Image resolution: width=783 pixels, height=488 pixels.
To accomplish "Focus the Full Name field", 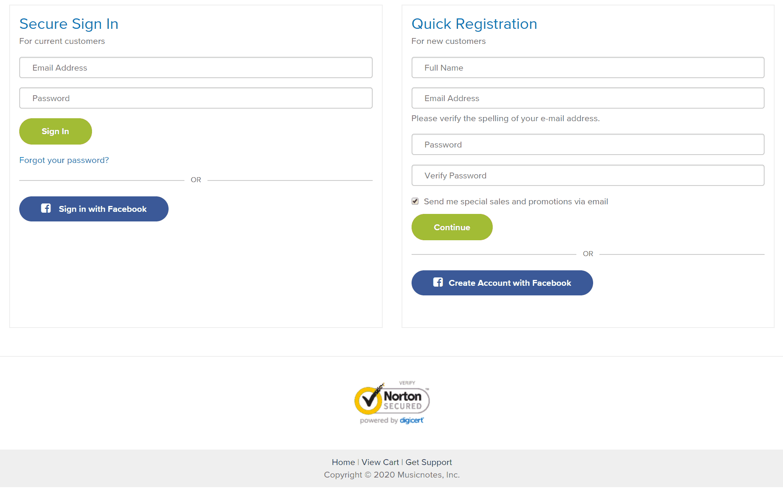I will (588, 68).
